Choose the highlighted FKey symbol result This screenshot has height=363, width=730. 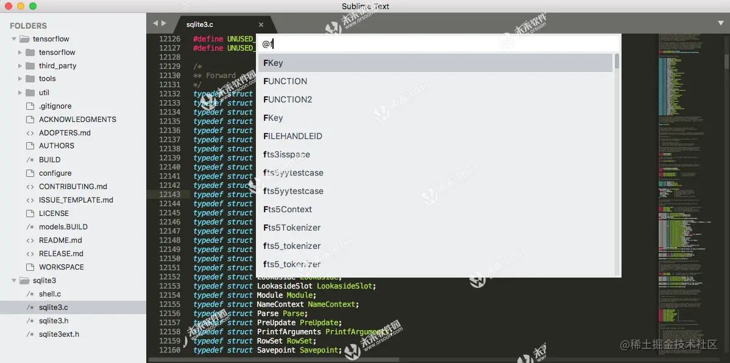[435, 63]
